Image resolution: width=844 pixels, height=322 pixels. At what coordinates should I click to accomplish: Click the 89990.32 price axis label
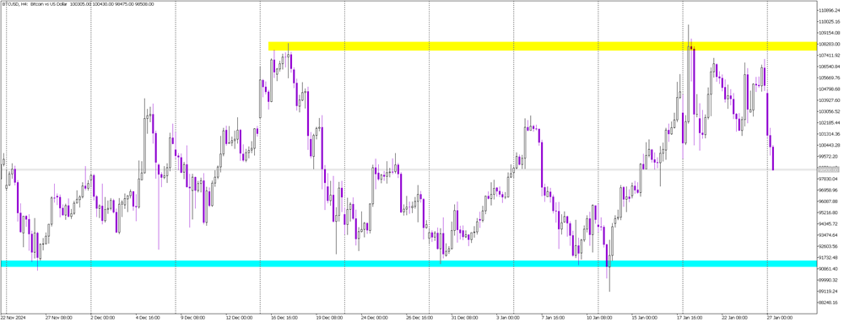828,280
